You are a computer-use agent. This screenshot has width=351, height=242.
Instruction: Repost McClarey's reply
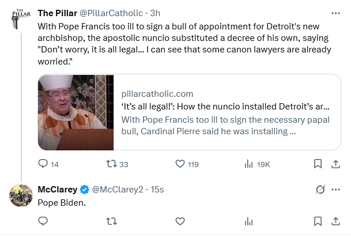113,221
